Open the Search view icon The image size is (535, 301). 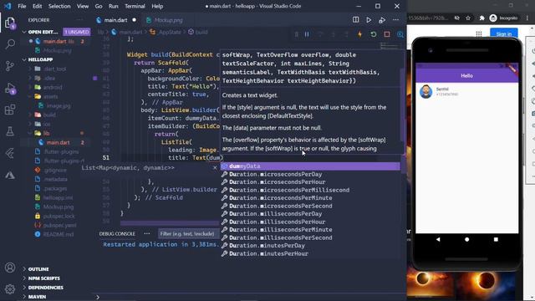[10, 43]
